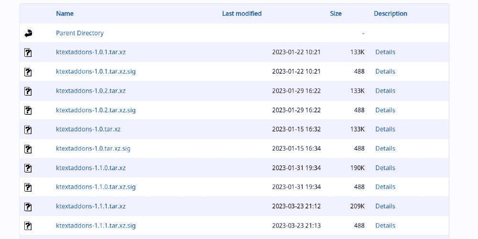Screen dimensions: 478x239
Task: Click the file icon beside ktextaddons-1.0.tar.xz
Action: (28, 130)
